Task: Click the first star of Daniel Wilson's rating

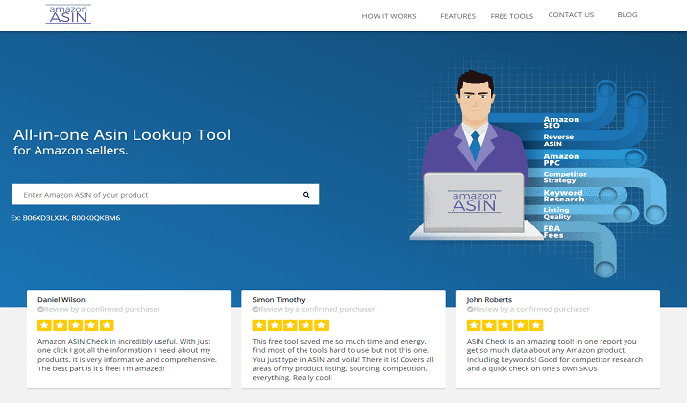Action: tap(44, 325)
